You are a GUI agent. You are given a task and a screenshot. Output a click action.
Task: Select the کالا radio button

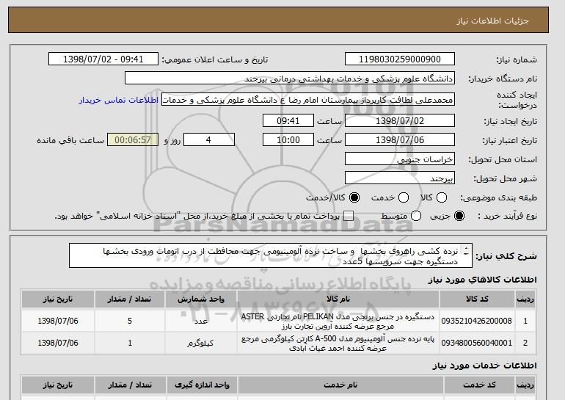click(442, 197)
